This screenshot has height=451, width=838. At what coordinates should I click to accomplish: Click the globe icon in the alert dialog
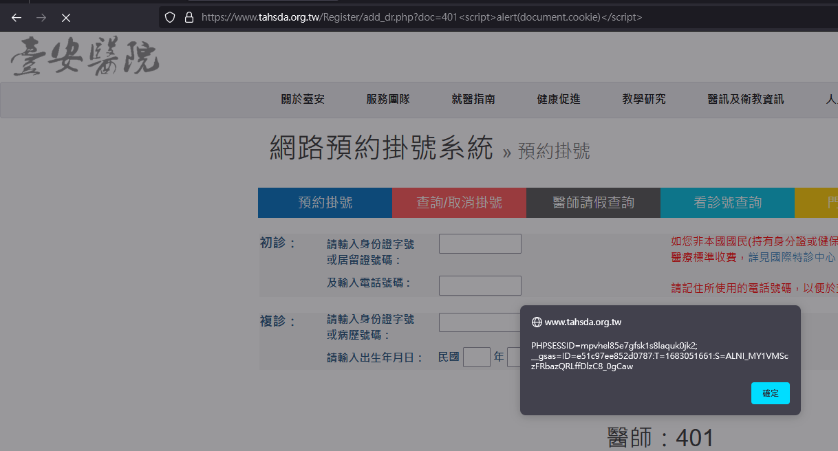[537, 322]
